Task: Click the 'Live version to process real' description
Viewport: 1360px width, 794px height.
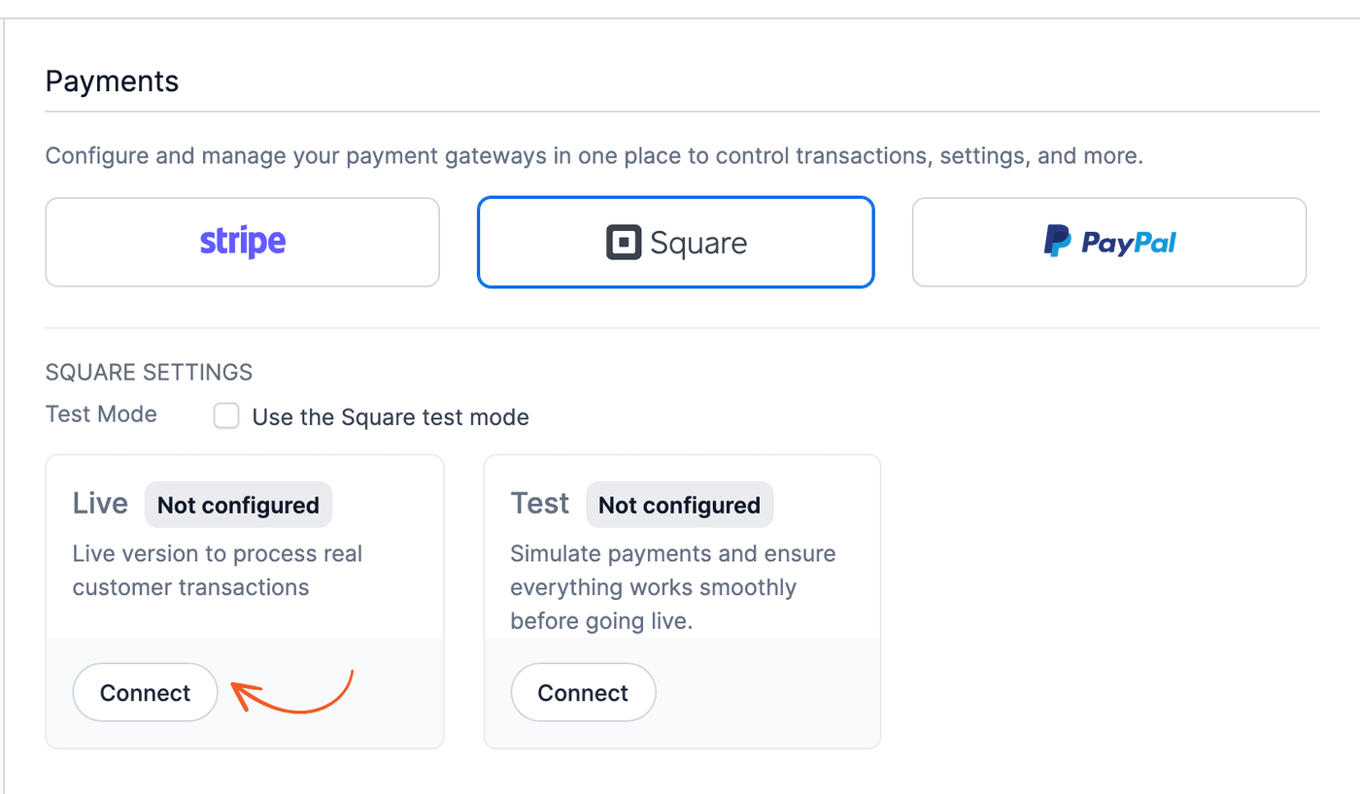Action: pyautogui.click(x=218, y=571)
